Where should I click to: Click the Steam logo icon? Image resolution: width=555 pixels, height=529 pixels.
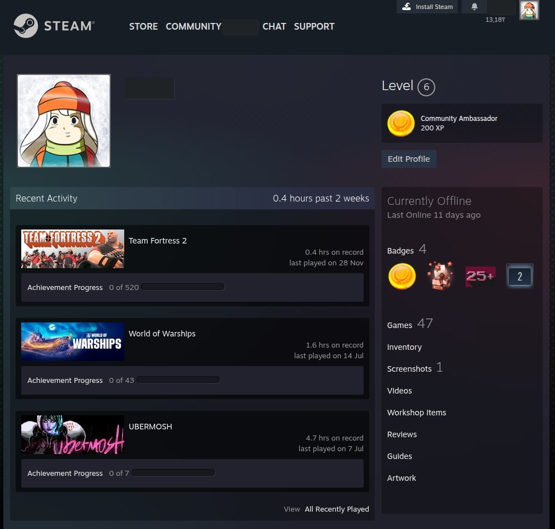[26, 26]
